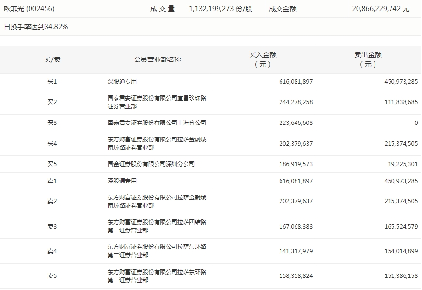Viewport: 422px width, 290px height.
Task: Click the 卖出金额 value 0 in row 买3
Action: pyautogui.click(x=415, y=123)
